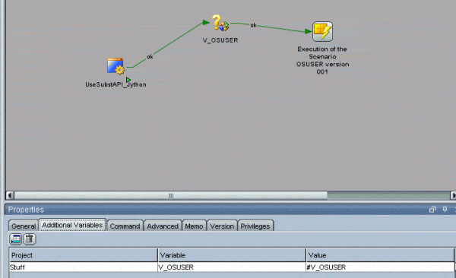This screenshot has height=278, width=456.
Task: Select the UseSubstAPI_Jython procedure step icon
Action: (x=116, y=66)
